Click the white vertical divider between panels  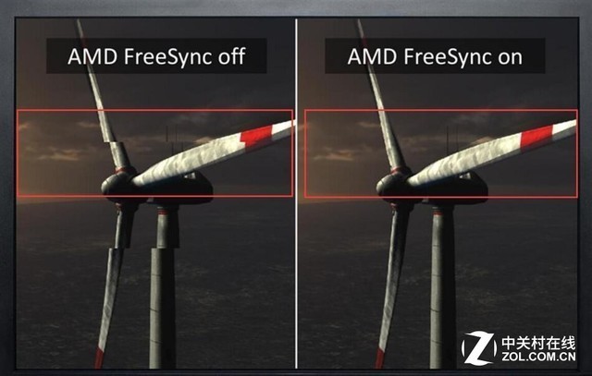pos(296,193)
